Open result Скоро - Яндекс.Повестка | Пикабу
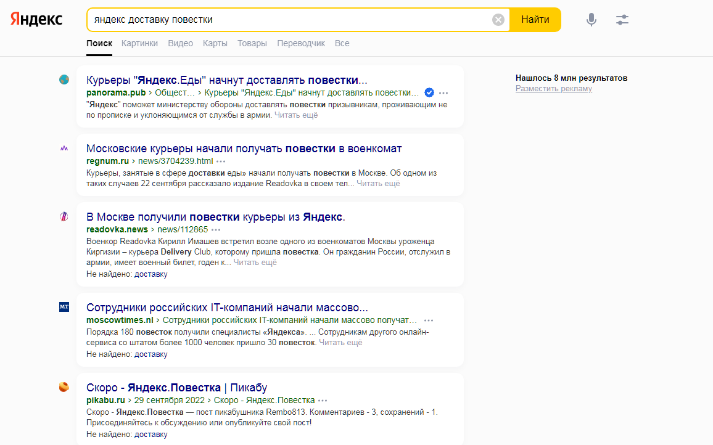 point(177,388)
